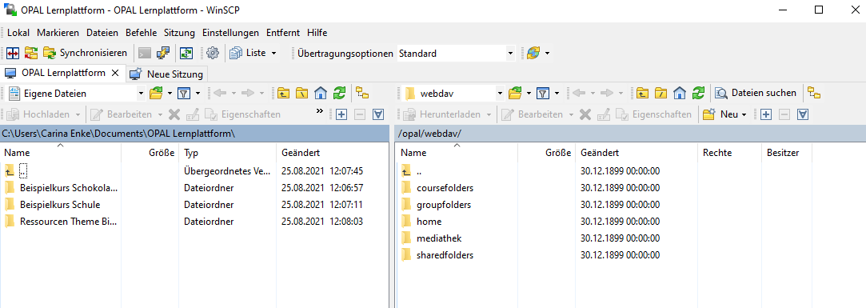Select the Ressourcen Theme Bi... folder
Image resolution: width=866 pixels, height=308 pixels.
(61, 222)
